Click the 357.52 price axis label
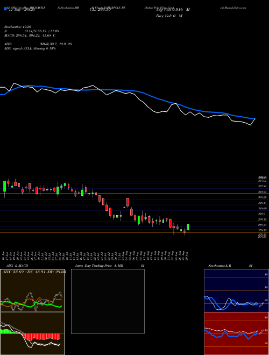This screenshot has height=355, width=269. pos(264,186)
